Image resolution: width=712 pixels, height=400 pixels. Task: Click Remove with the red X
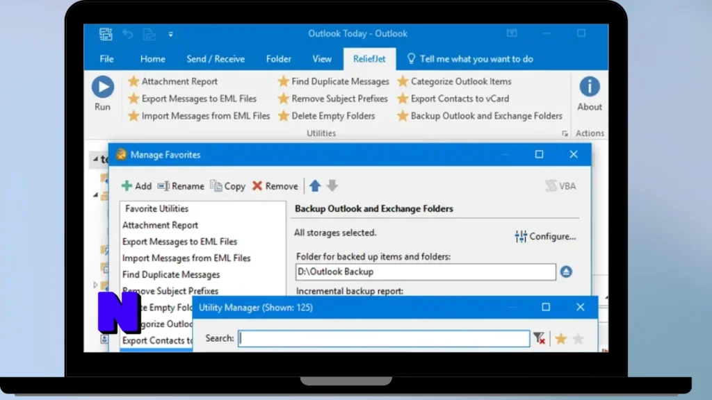pos(275,186)
